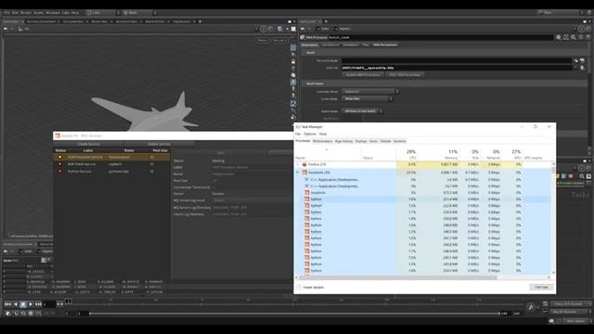The image size is (594, 334).
Task: Click the End task button
Action: (x=541, y=288)
